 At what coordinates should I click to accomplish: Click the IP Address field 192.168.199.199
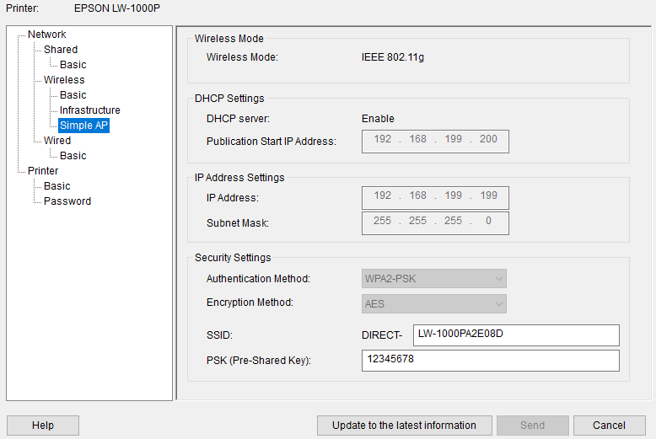coord(435,198)
